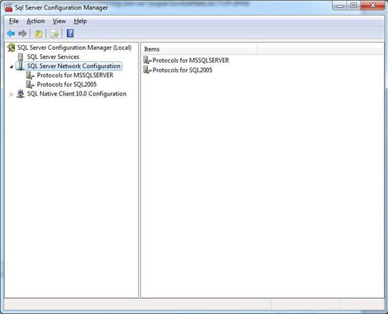
Task: Select the SQL Server Services tree item
Action: [x=53, y=57]
